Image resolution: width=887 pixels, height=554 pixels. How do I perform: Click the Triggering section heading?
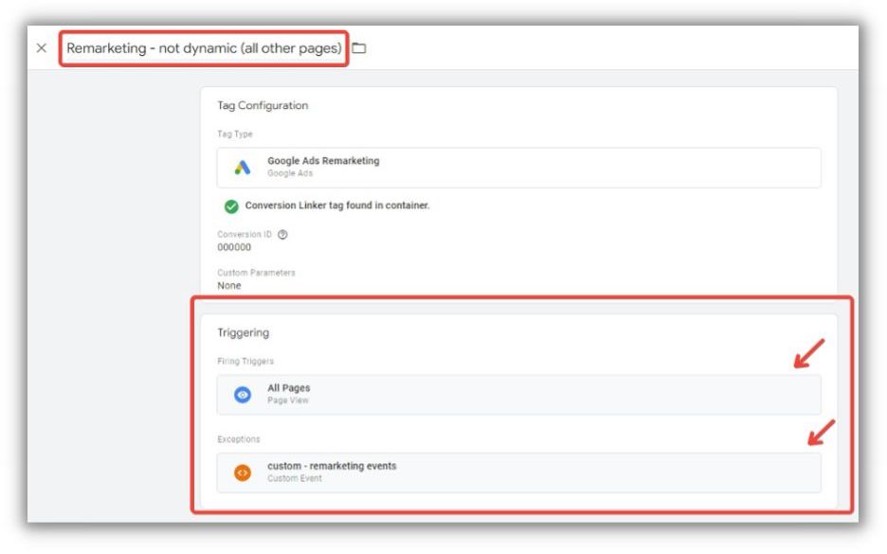(x=244, y=333)
